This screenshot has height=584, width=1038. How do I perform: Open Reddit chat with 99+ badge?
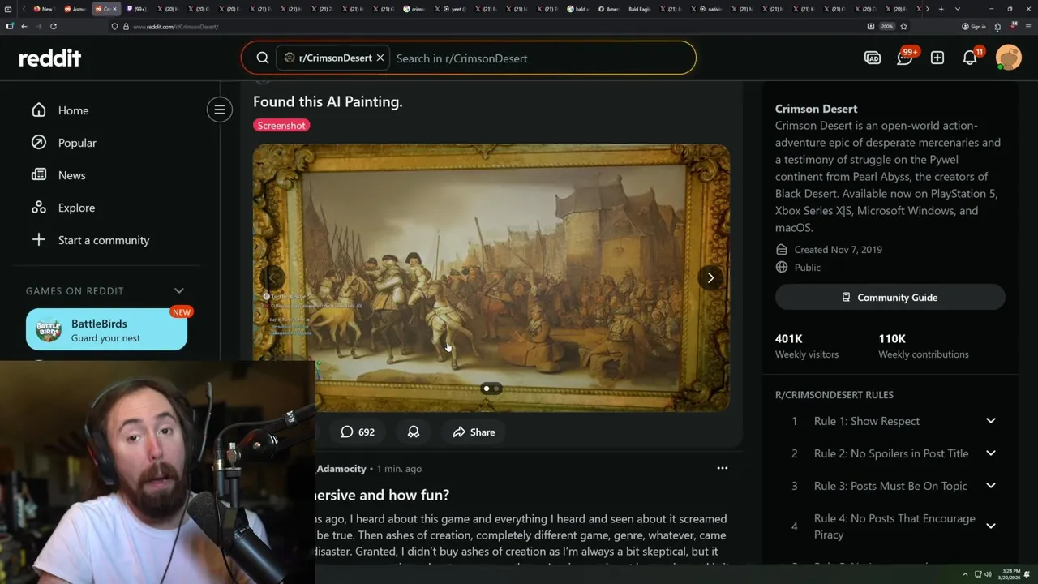[905, 58]
